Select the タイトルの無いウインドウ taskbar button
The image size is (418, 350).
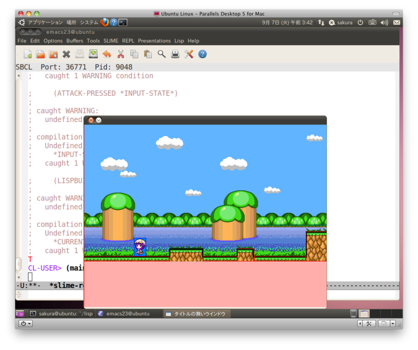[196, 314]
